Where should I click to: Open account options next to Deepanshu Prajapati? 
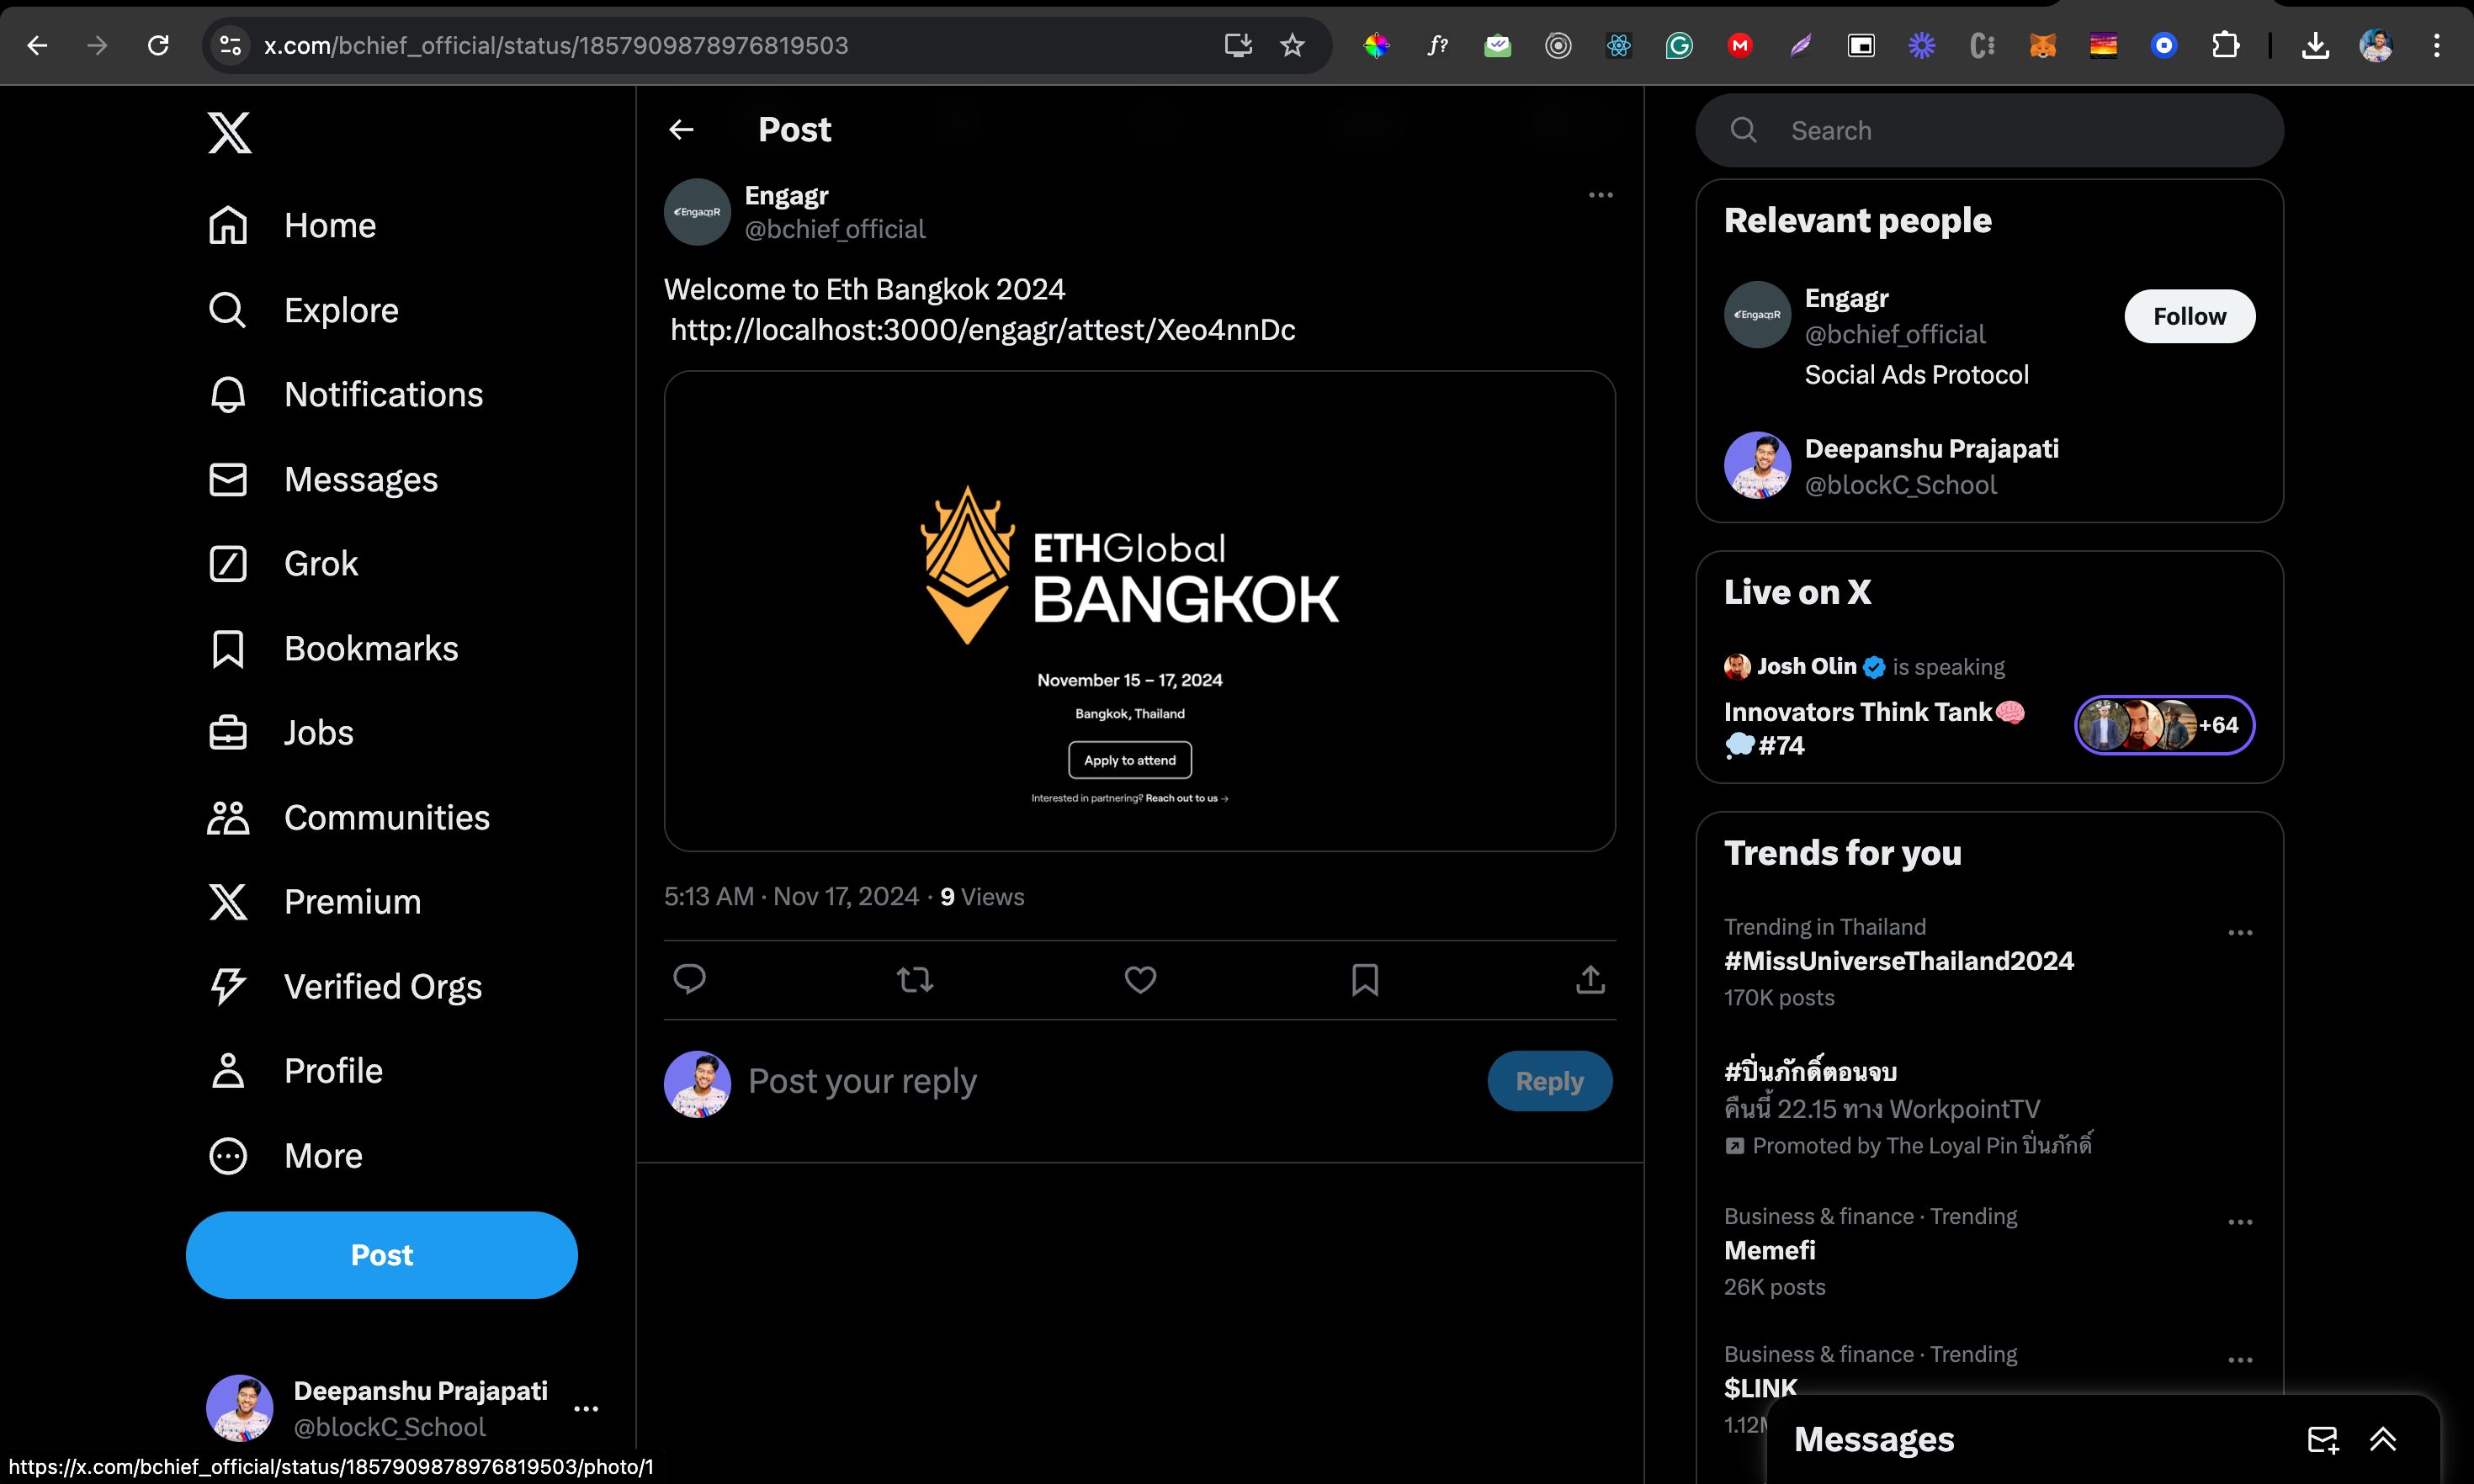pos(586,1409)
